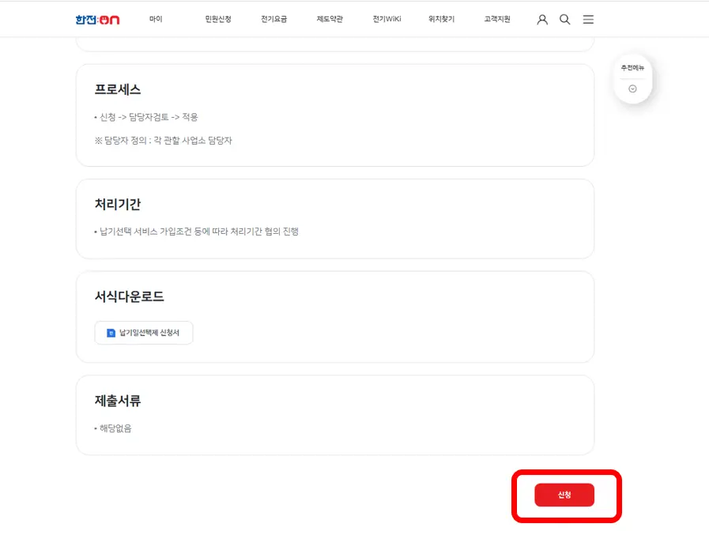Click the red 신청 submit button
Viewport: 709px width, 535px height.
click(x=564, y=495)
